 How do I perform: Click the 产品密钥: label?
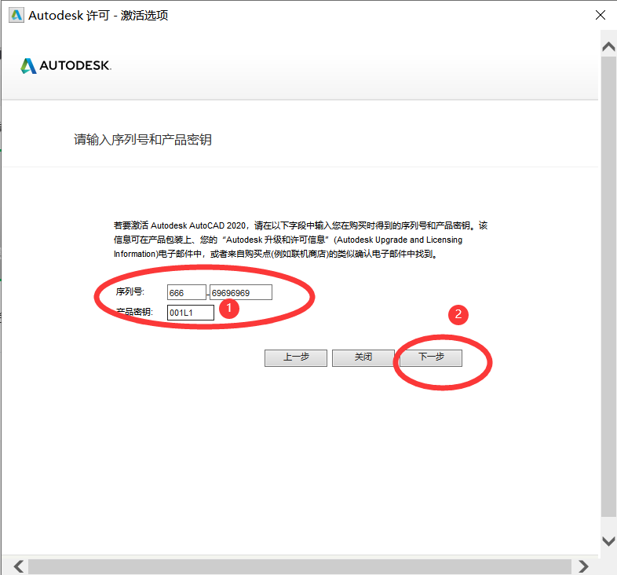point(134,313)
